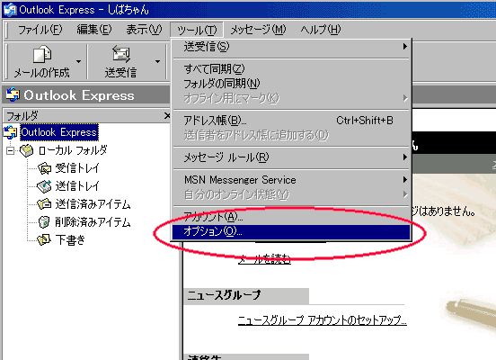Open the 送信済みアイテム folder

[x=93, y=204]
